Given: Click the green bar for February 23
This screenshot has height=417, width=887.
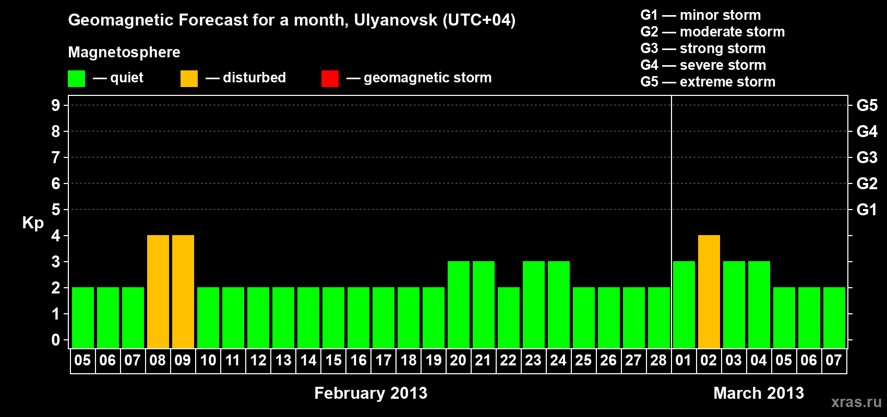Looking at the screenshot, I should click(x=534, y=304).
